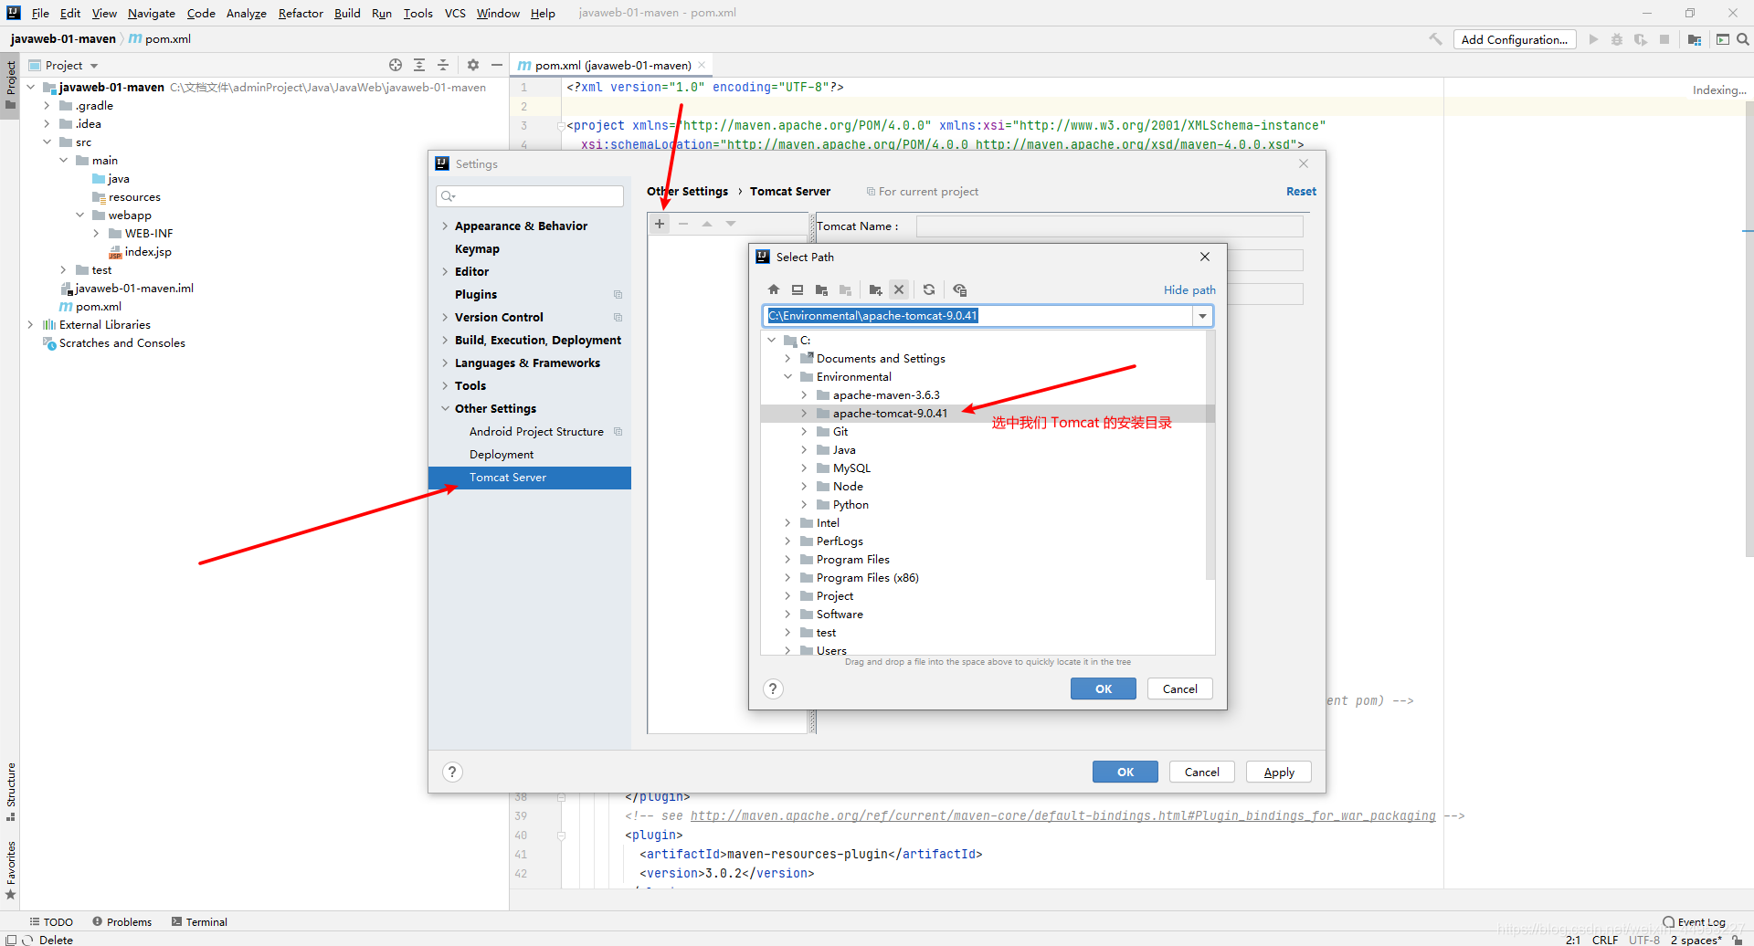
Task: Expand all in Project panel
Action: pos(419,65)
